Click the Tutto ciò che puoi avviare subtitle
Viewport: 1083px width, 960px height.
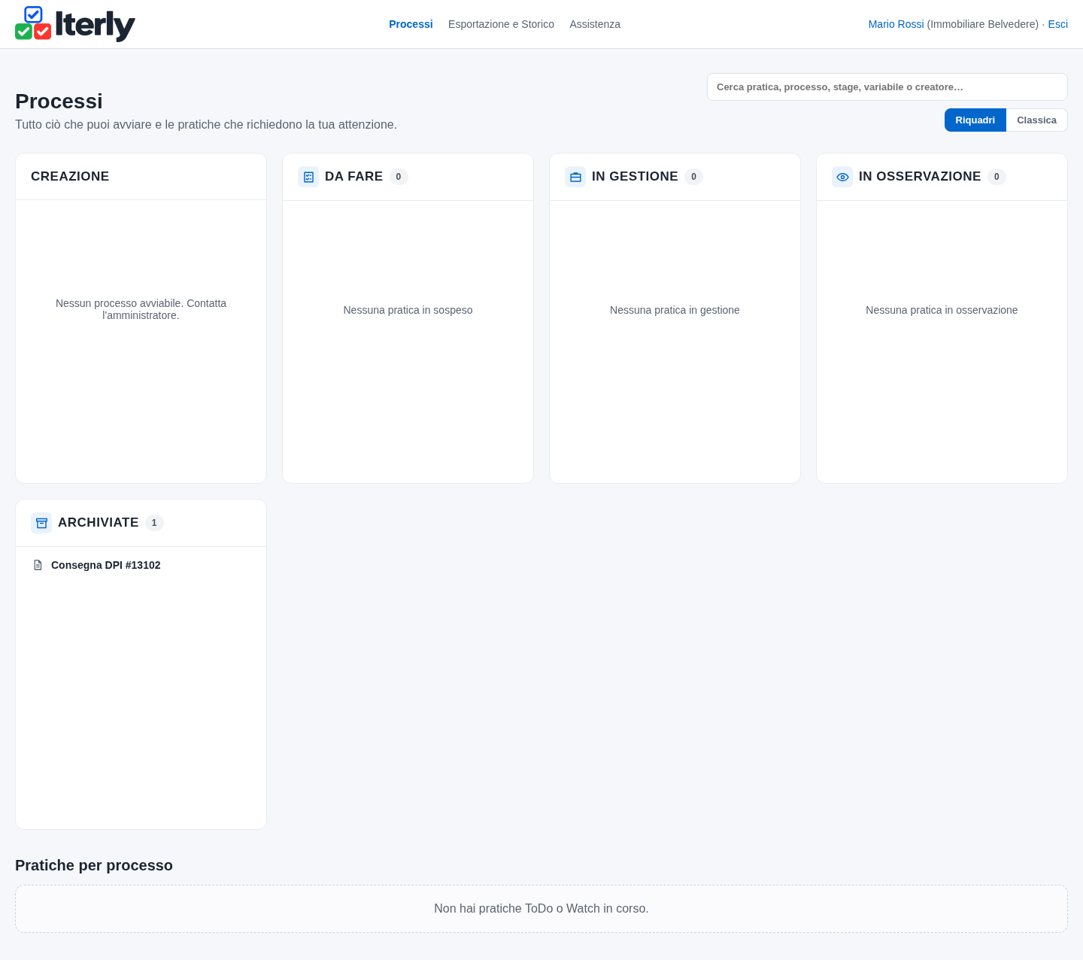206,124
